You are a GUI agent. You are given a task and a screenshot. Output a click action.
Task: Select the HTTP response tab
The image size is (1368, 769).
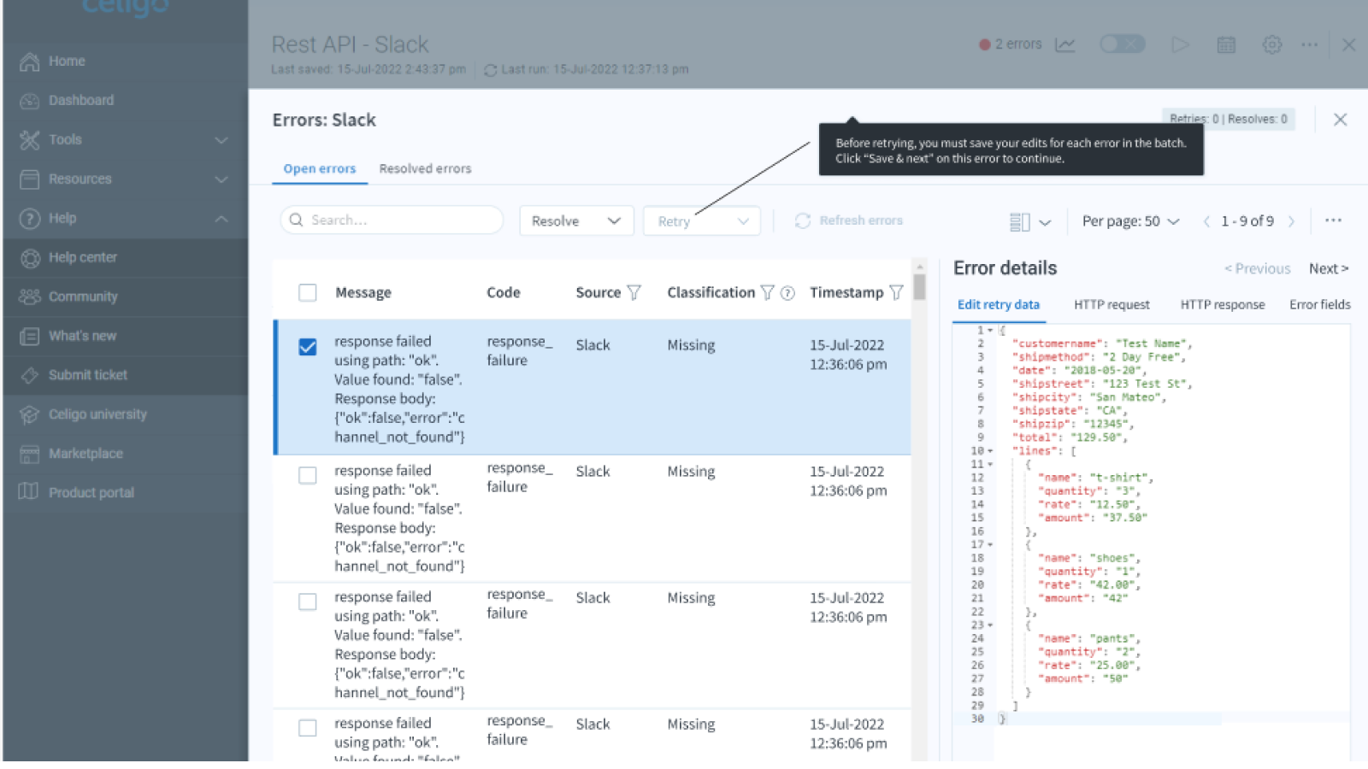click(1223, 305)
